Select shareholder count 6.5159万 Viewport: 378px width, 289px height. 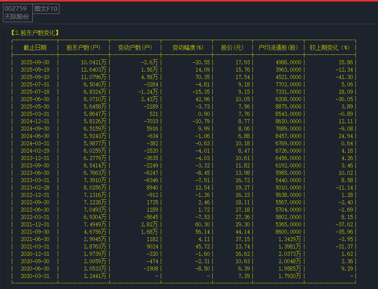pyautogui.click(x=95, y=129)
